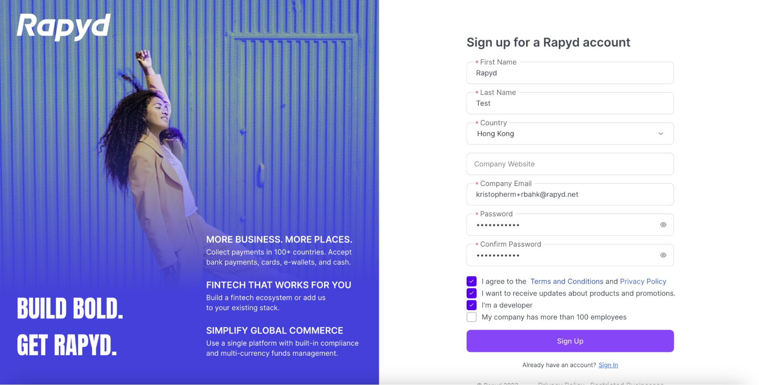Image resolution: width=759 pixels, height=385 pixels.
Task: Click into the Last Name field
Action: click(x=570, y=104)
